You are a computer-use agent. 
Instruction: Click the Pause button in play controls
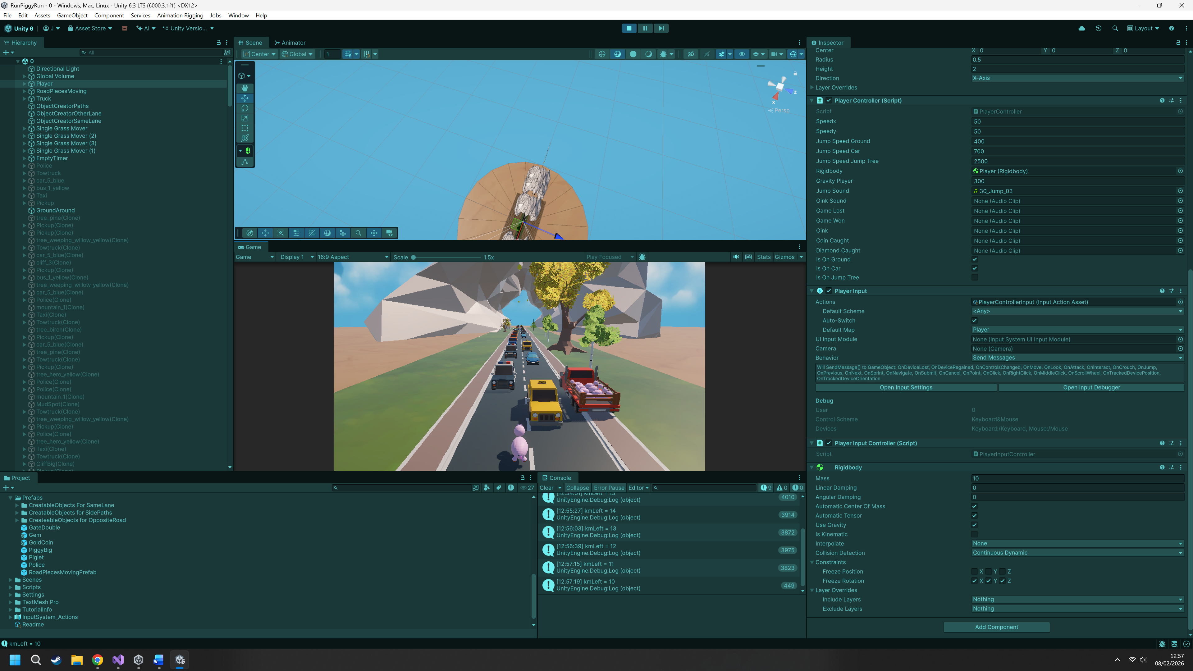[x=645, y=28]
